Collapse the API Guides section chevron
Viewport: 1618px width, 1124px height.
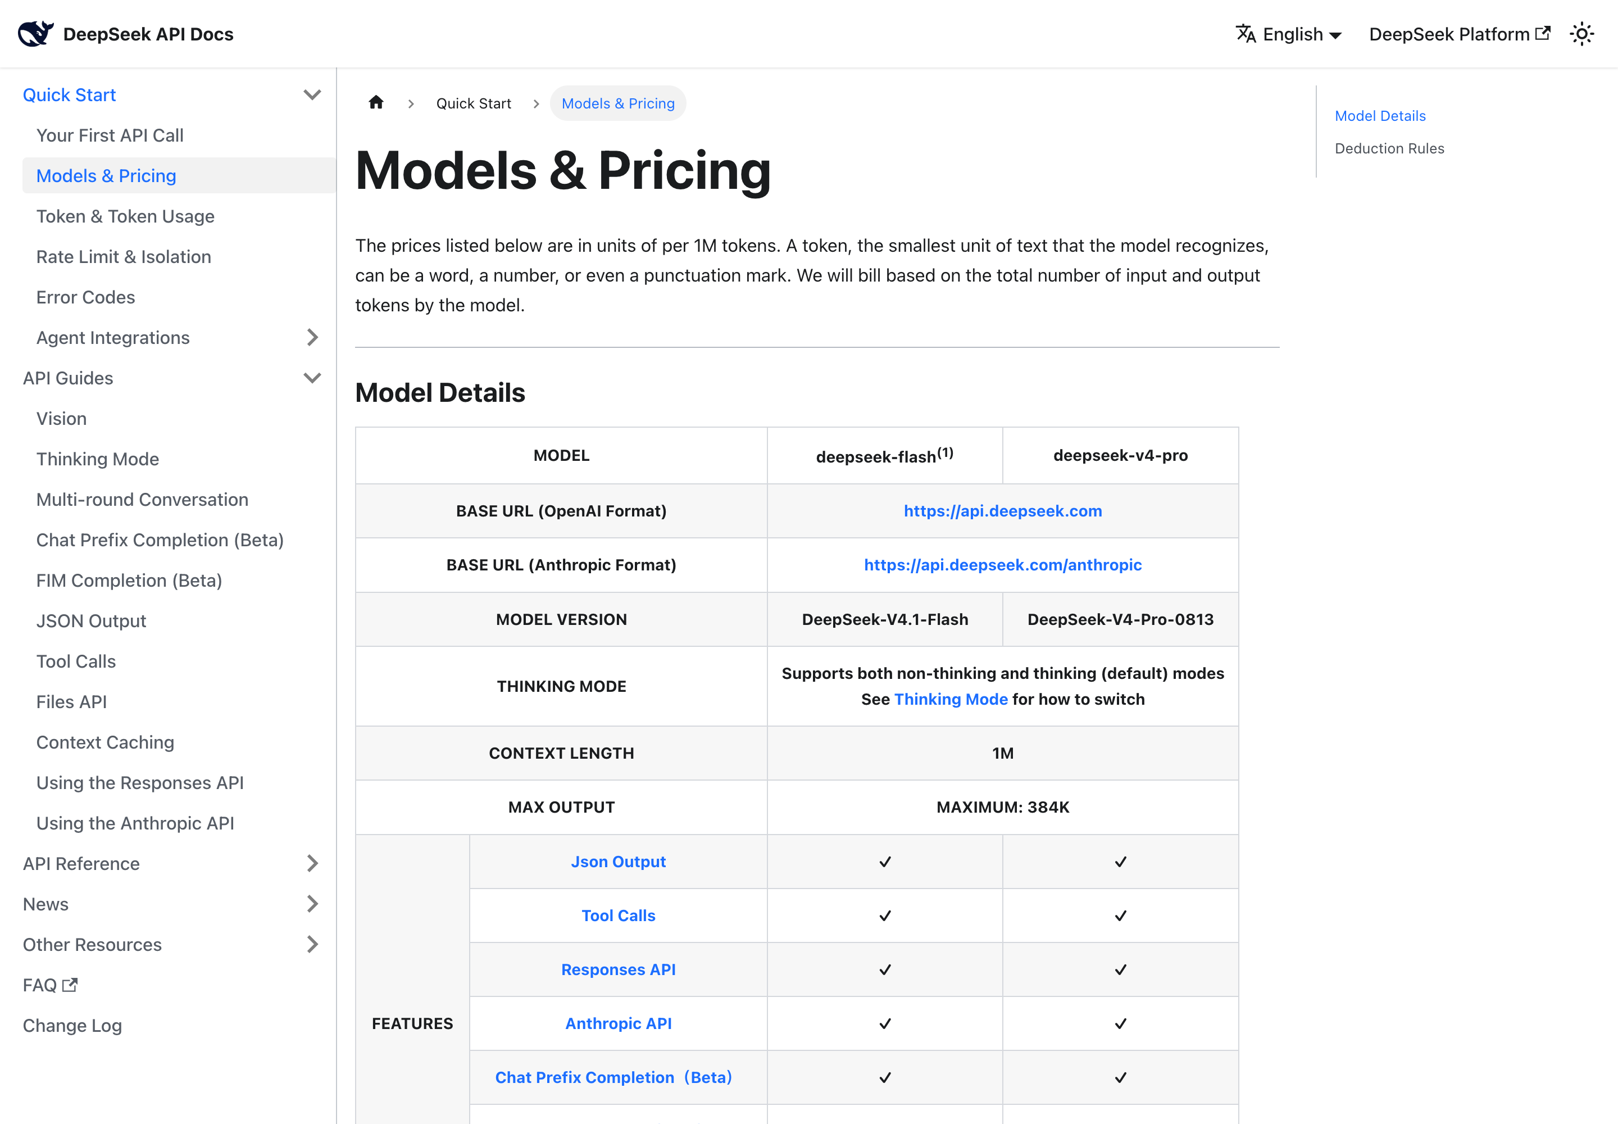pyautogui.click(x=312, y=378)
